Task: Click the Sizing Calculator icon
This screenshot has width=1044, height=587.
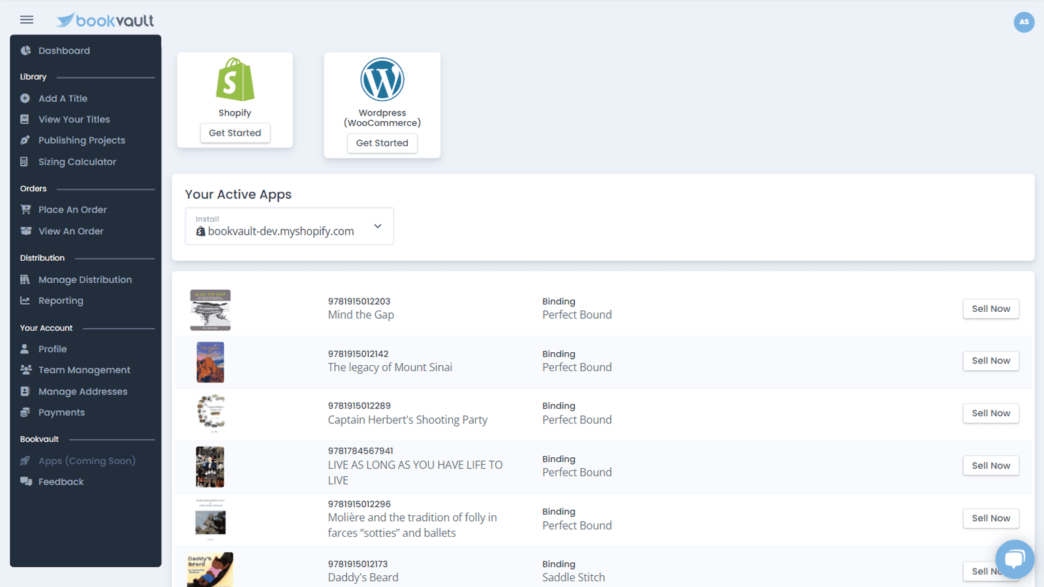Action: tap(26, 161)
